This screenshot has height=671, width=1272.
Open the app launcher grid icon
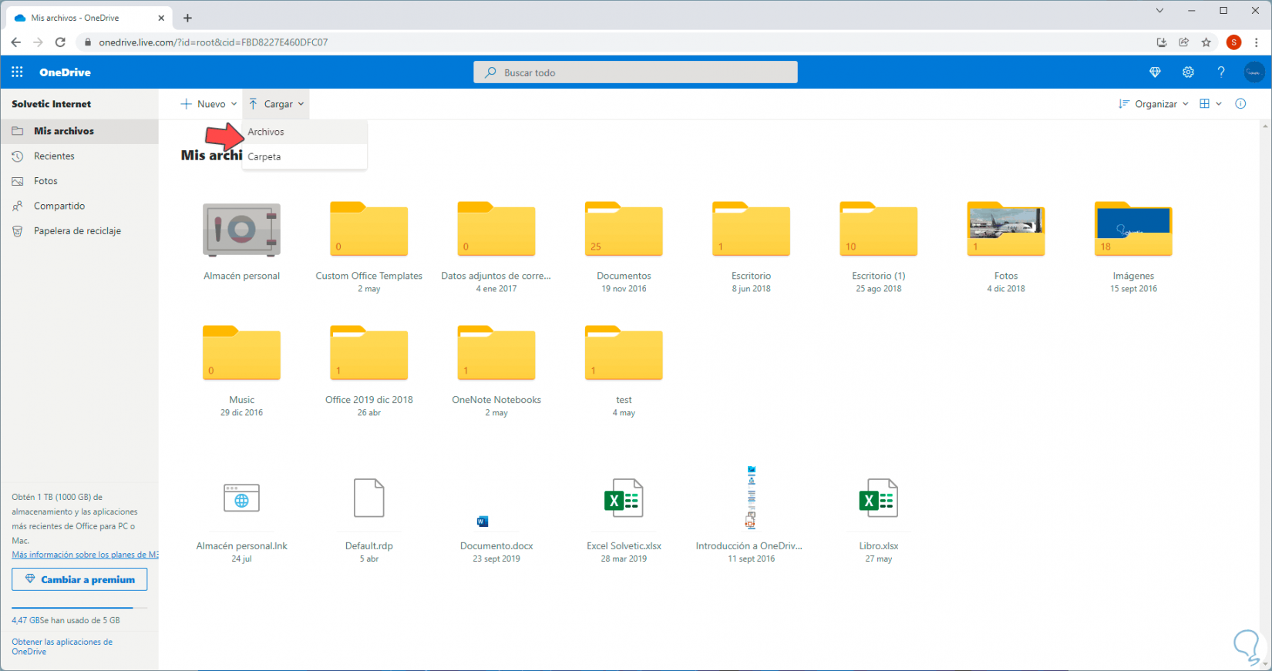coord(17,72)
